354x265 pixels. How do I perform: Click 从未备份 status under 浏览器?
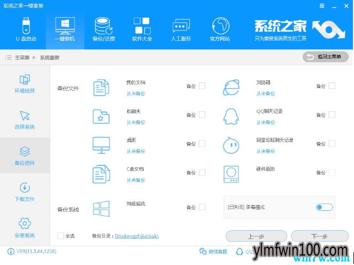266,93
